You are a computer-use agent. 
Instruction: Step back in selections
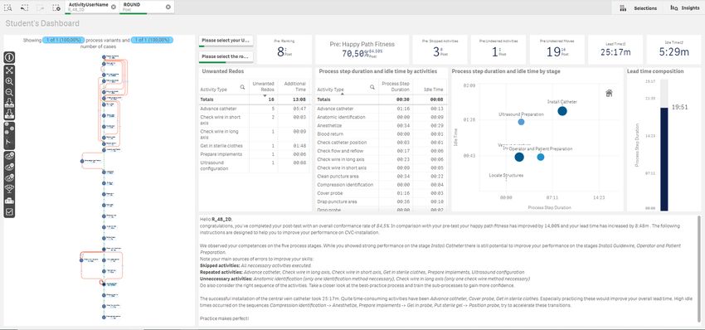24,7
